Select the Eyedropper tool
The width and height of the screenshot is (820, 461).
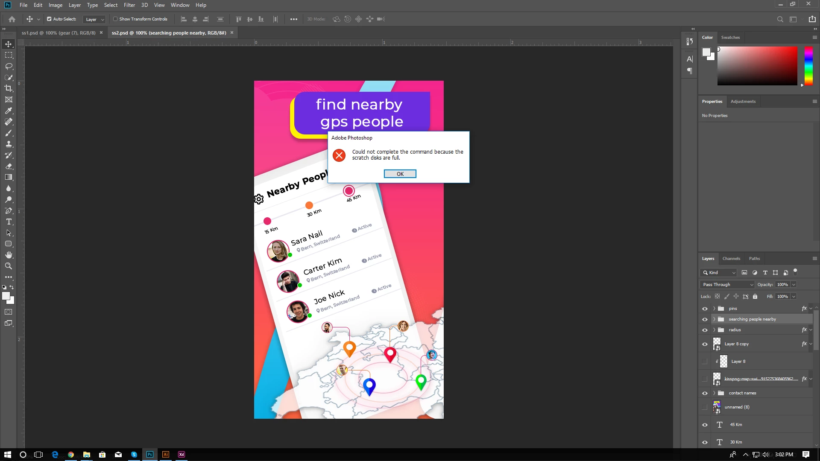(x=9, y=111)
